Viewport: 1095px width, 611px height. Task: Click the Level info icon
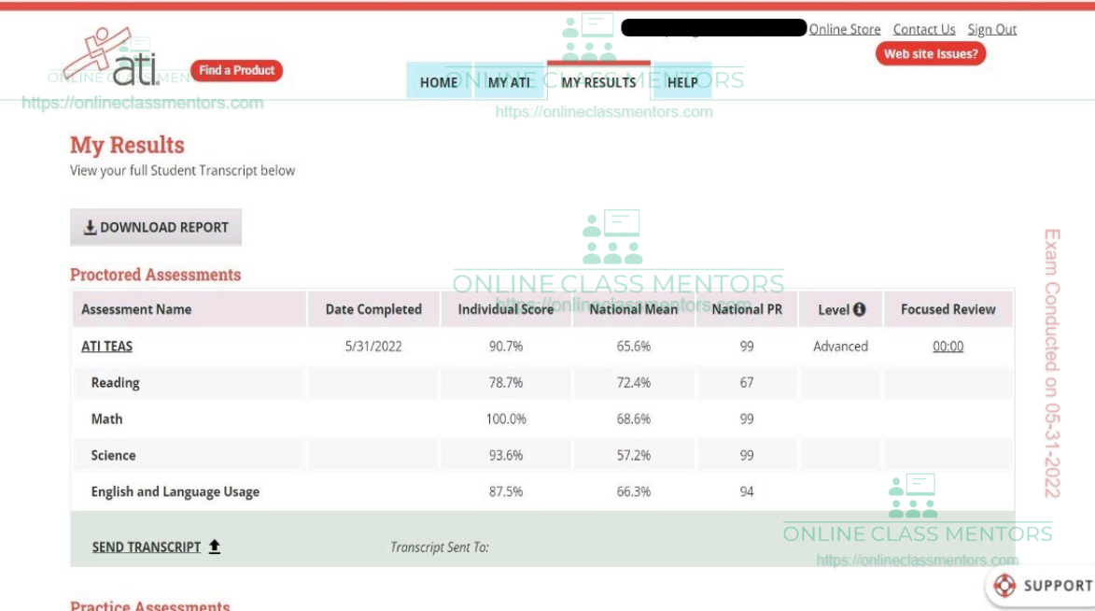(859, 309)
